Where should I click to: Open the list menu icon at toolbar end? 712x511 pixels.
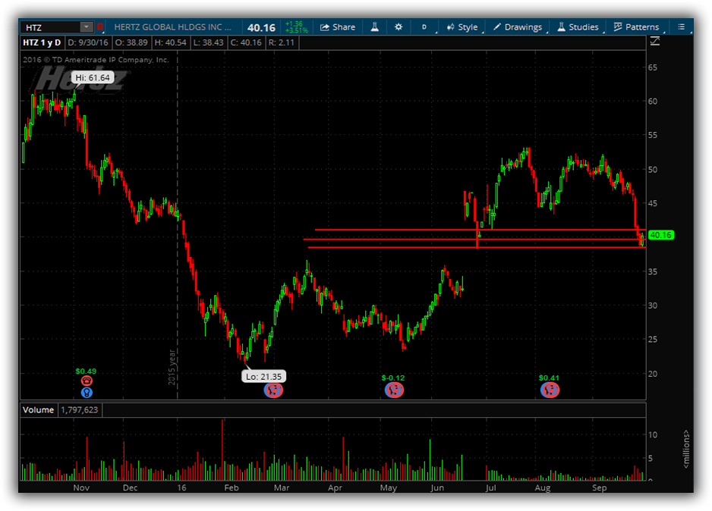point(681,27)
